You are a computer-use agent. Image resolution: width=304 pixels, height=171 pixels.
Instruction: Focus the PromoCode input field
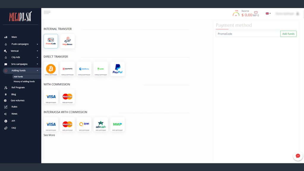(248, 34)
